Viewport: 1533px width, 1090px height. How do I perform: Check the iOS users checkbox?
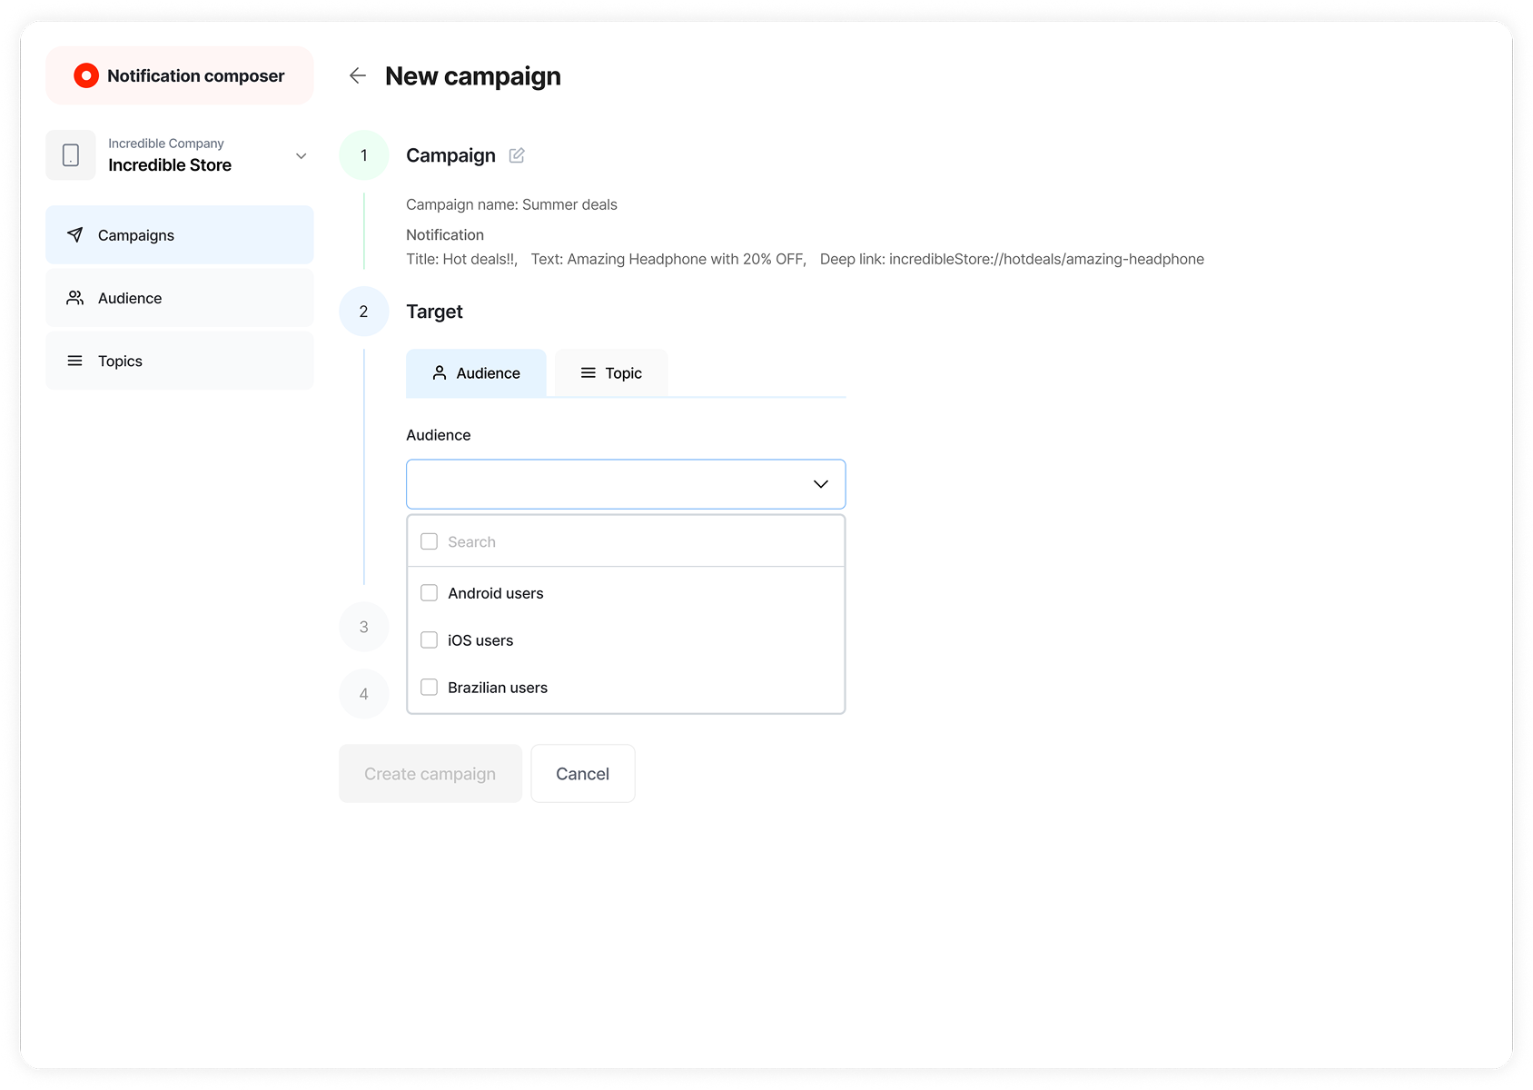[x=430, y=640]
